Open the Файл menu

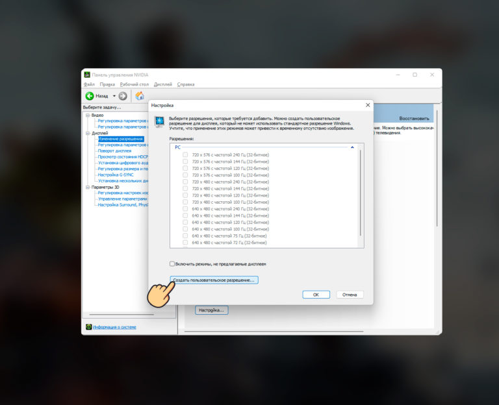point(90,84)
